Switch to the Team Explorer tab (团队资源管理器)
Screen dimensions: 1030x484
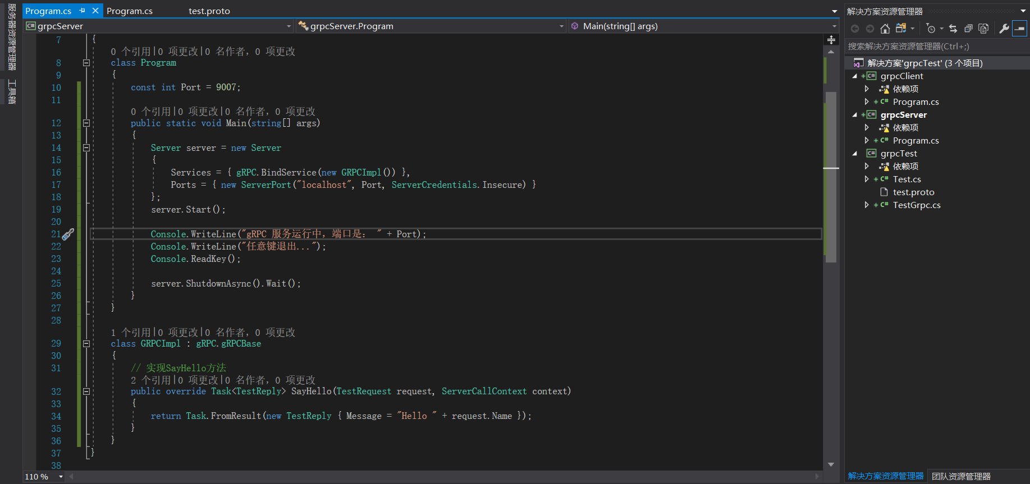[961, 476]
